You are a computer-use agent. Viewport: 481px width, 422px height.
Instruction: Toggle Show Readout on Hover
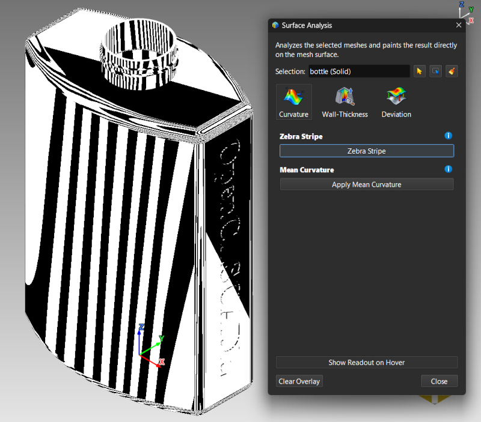(367, 363)
